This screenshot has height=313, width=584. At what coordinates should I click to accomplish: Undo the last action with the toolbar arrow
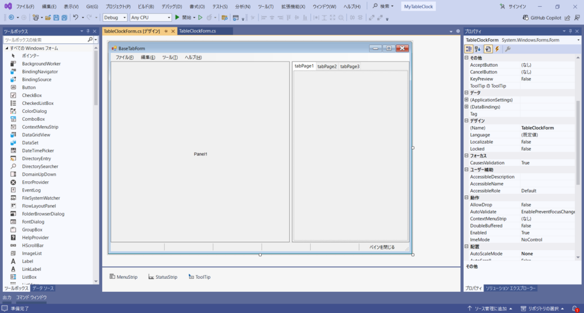76,18
